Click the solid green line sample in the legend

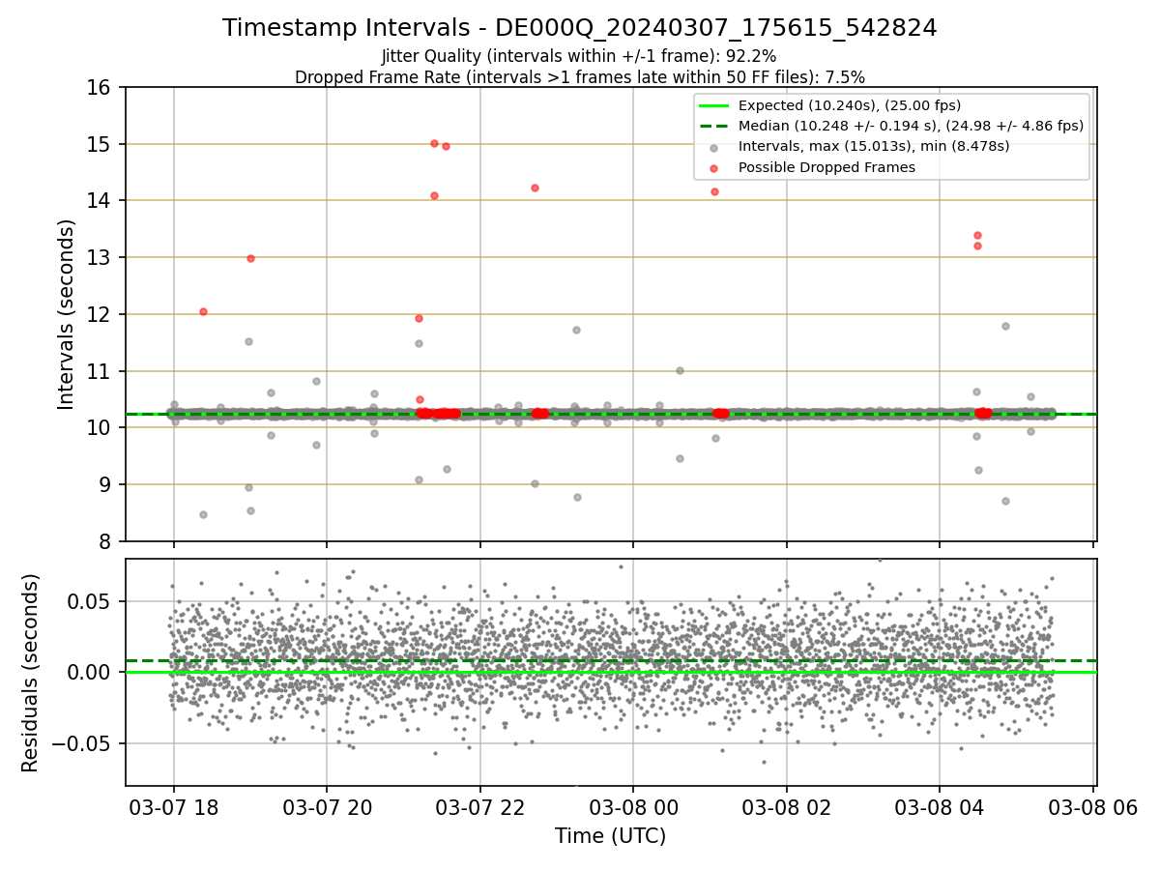713,105
